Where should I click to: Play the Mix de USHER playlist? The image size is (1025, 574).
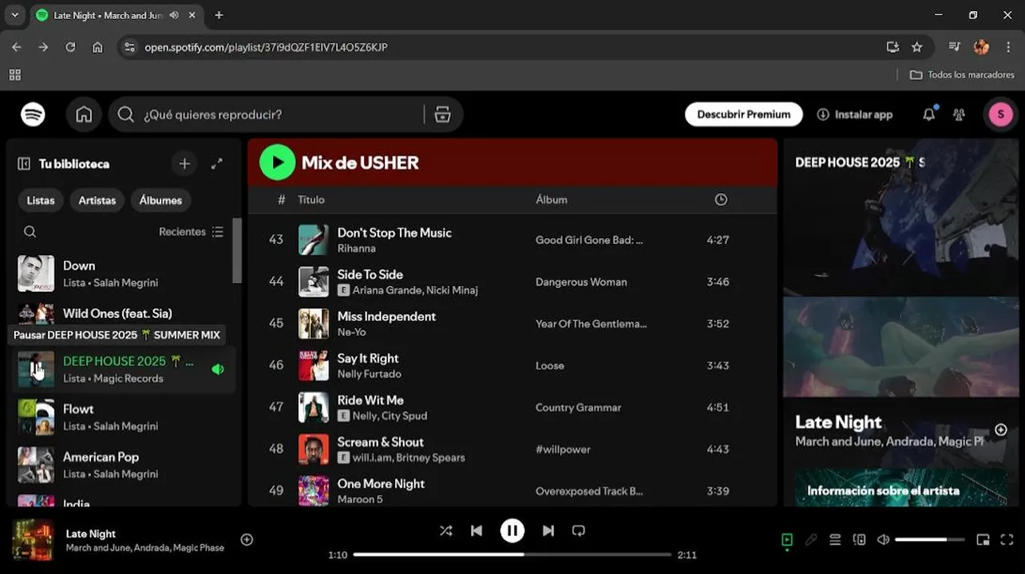tap(277, 163)
